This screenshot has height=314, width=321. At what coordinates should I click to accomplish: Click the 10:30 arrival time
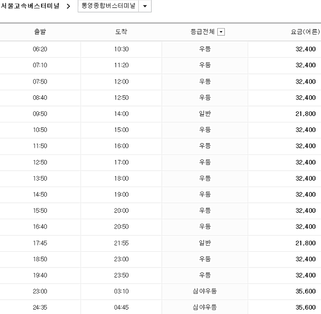121,49
